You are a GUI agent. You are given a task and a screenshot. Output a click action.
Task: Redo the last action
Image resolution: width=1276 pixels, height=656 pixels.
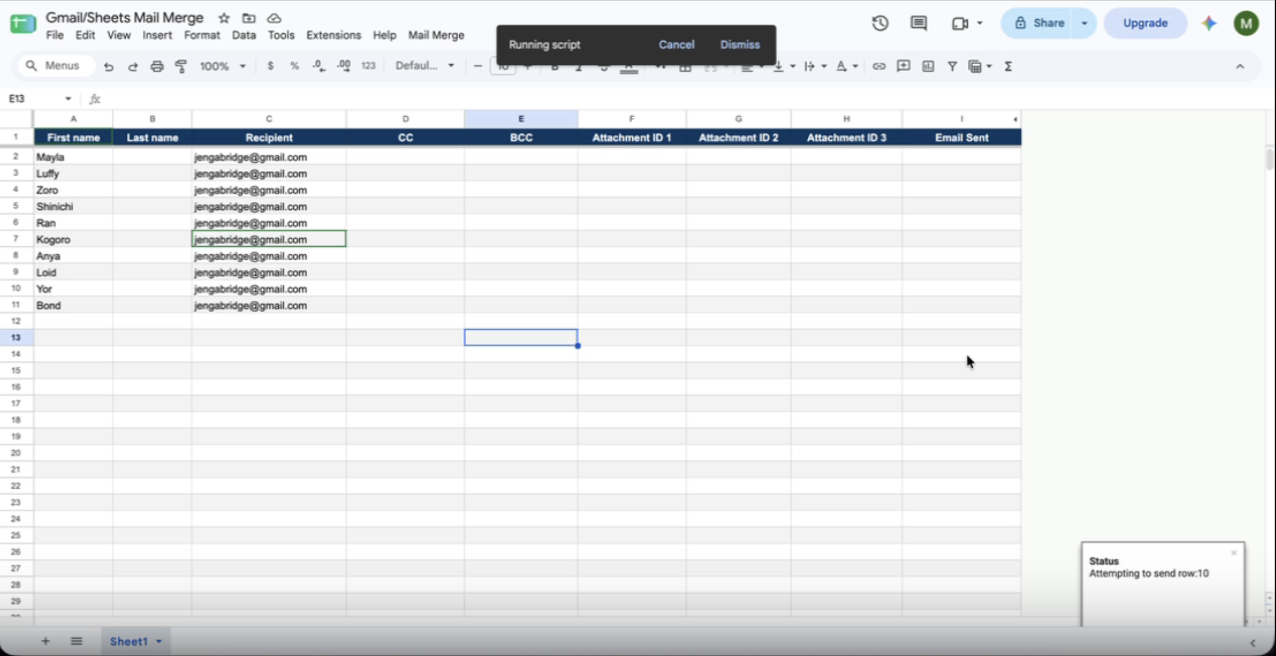[x=133, y=66]
